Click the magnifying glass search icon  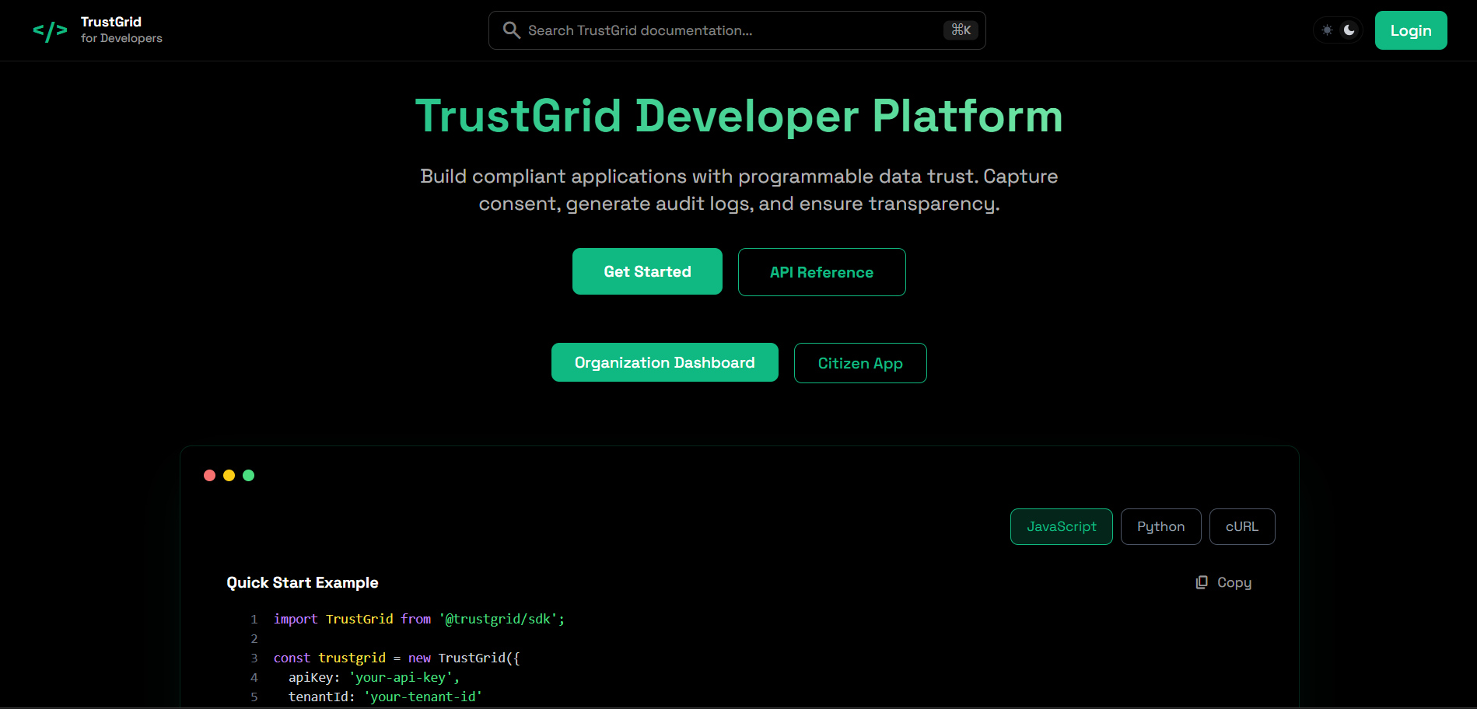point(511,30)
